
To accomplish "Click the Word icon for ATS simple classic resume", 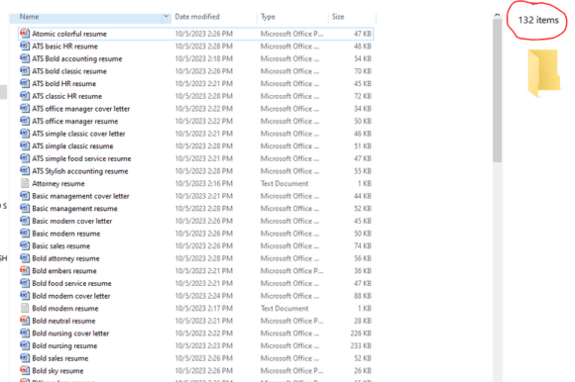I will click(x=25, y=145).
